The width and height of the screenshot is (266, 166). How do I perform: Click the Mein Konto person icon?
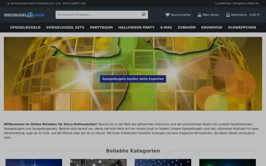199,15
